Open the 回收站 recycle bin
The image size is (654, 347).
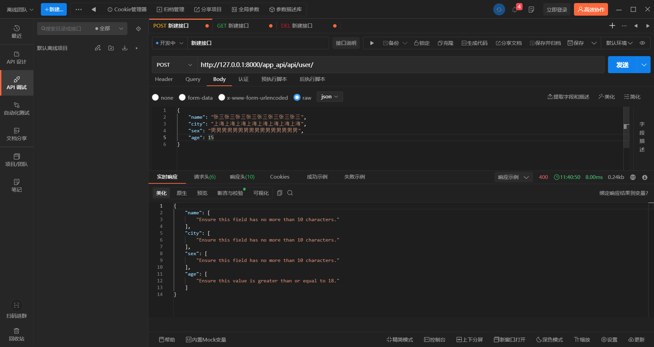coord(16,334)
